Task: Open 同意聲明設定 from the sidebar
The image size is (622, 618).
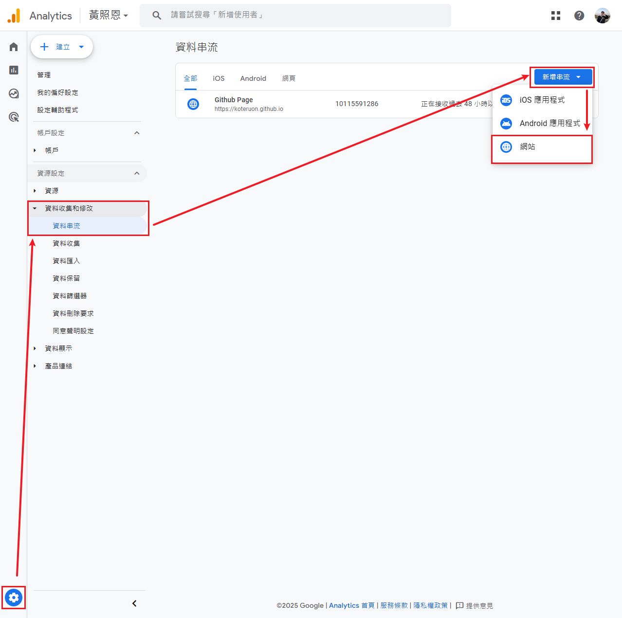Action: [73, 330]
